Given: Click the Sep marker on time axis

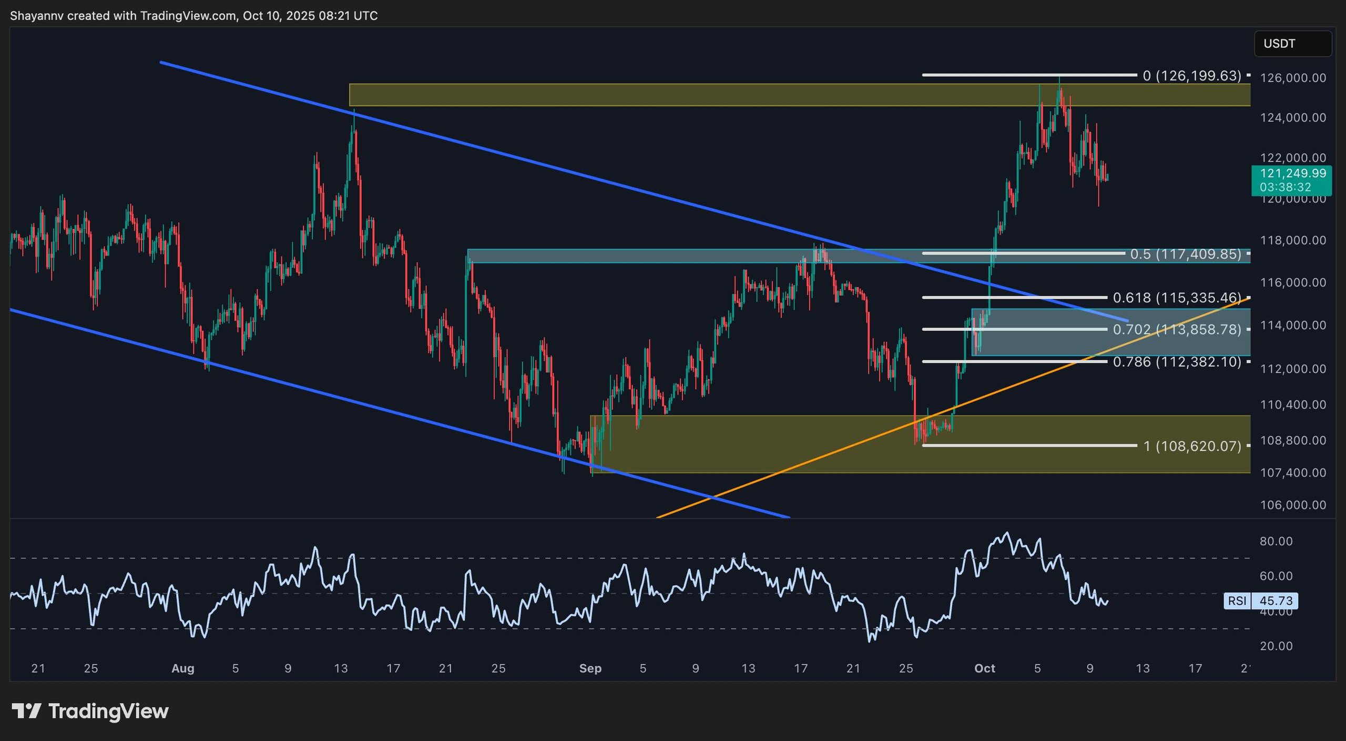Looking at the screenshot, I should [x=590, y=668].
